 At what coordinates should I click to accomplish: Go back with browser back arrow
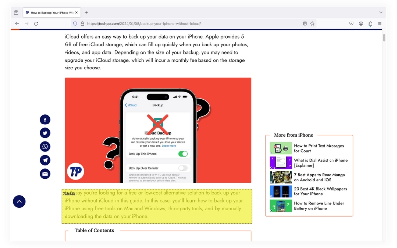click(17, 23)
